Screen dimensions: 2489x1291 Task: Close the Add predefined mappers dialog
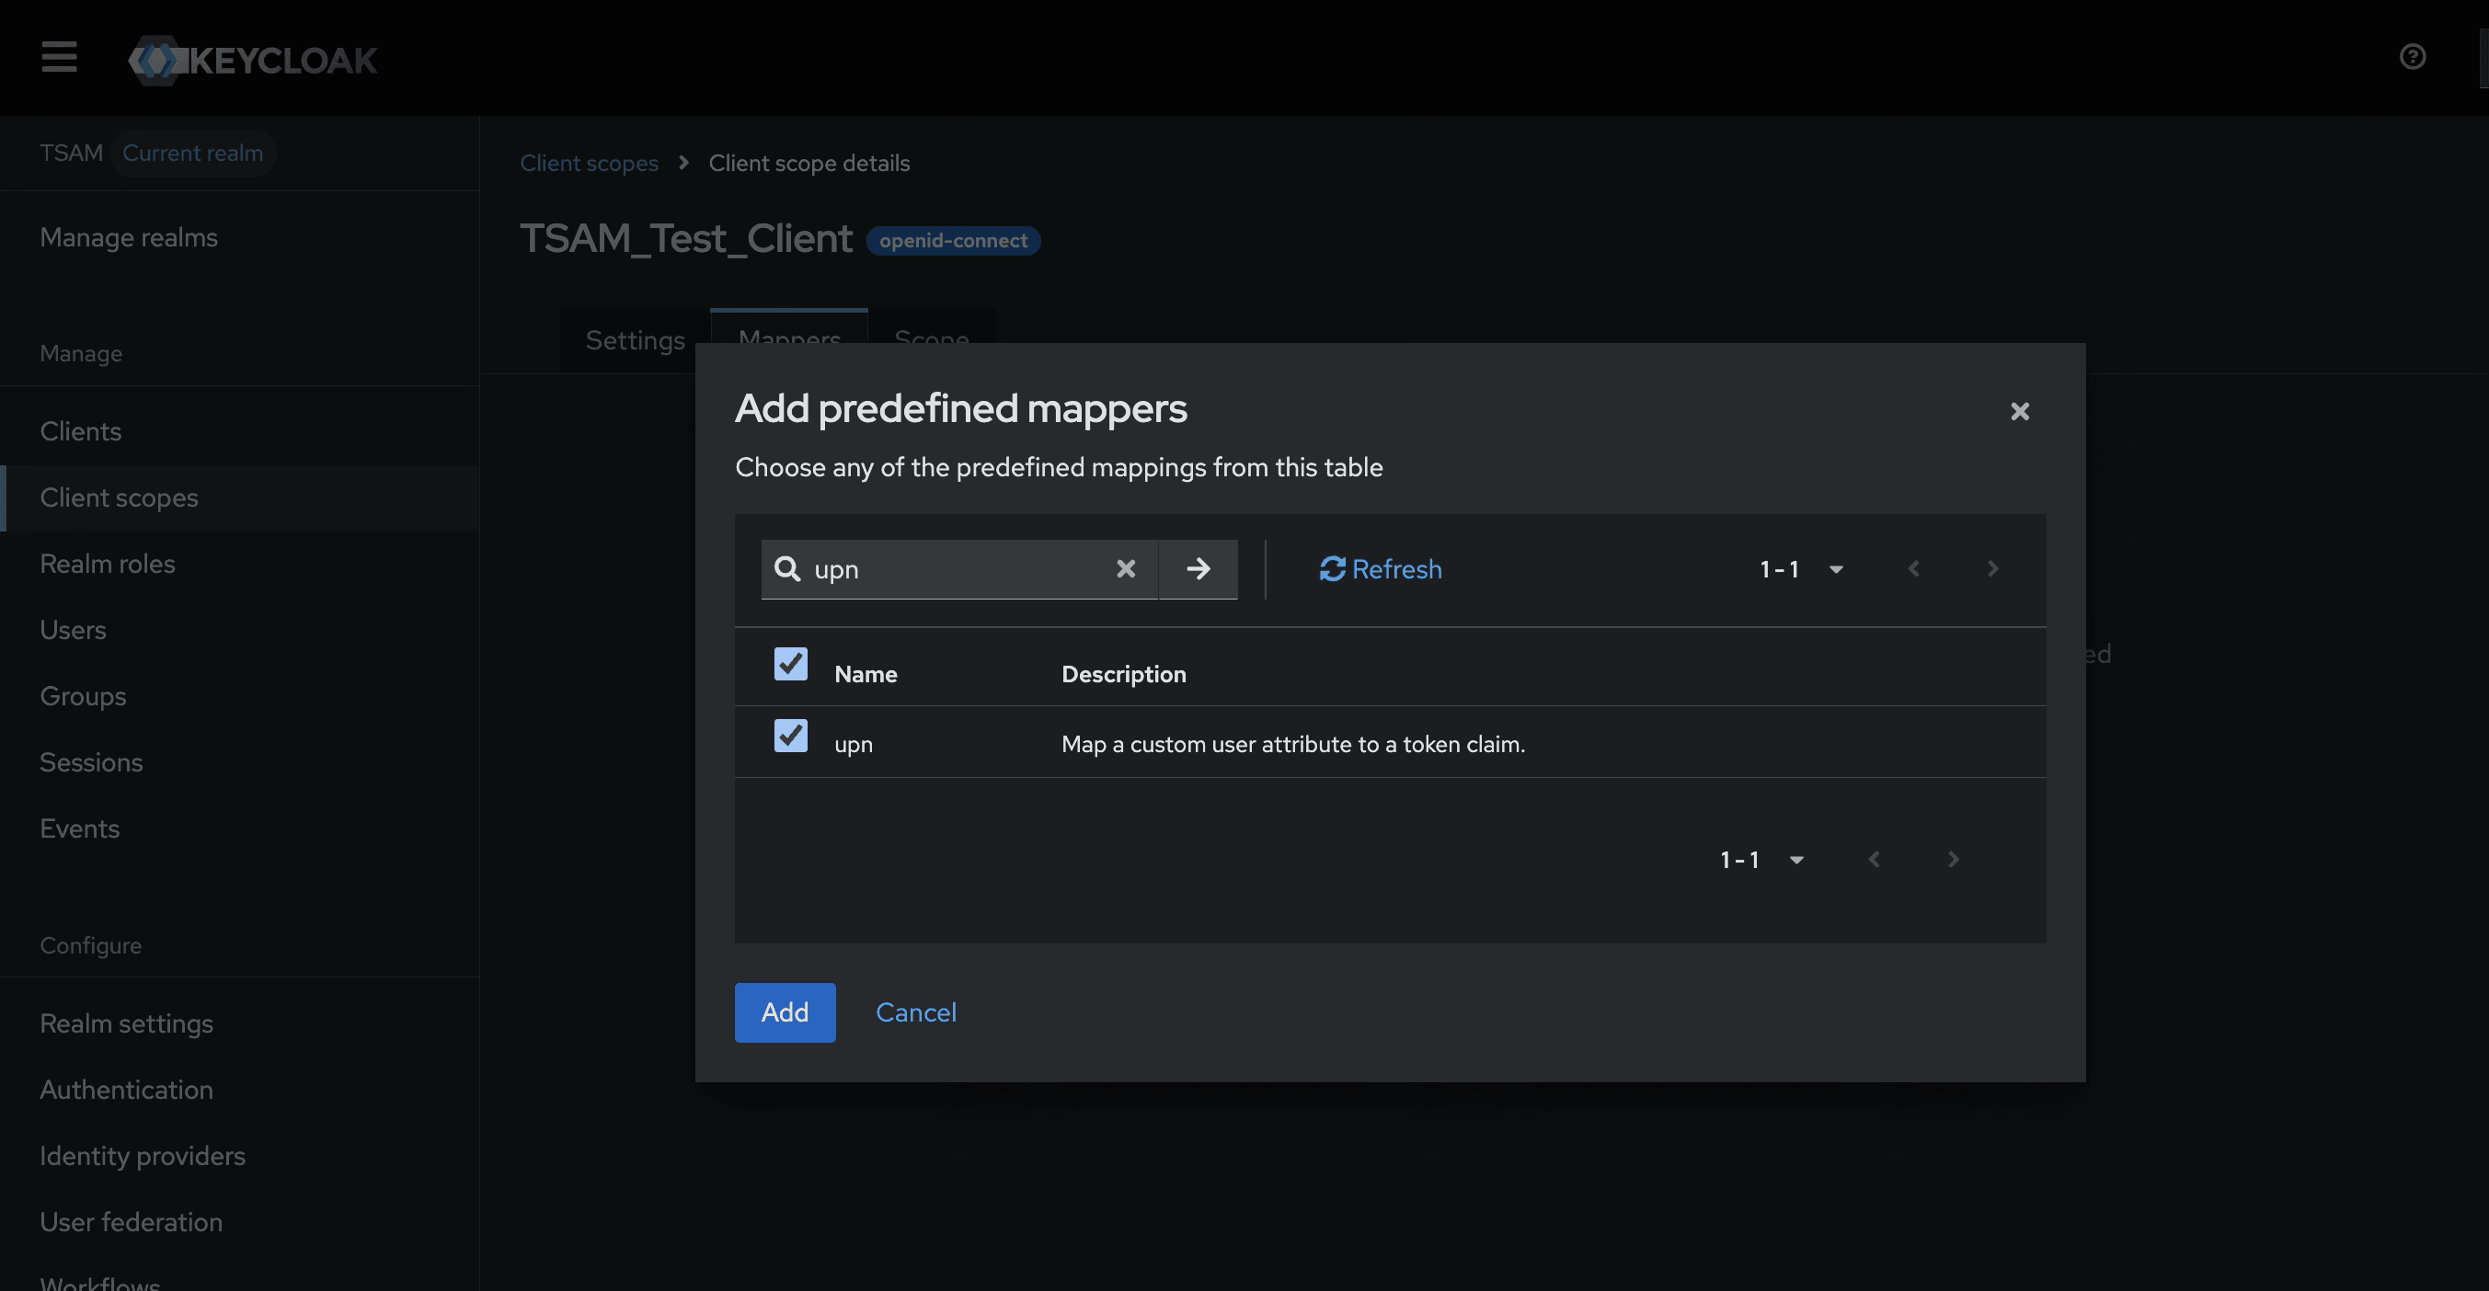tap(2019, 411)
